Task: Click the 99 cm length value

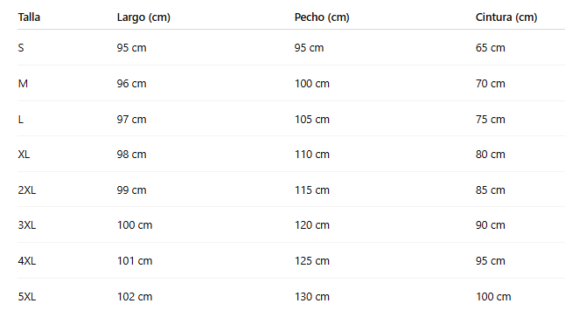Action: (x=131, y=190)
